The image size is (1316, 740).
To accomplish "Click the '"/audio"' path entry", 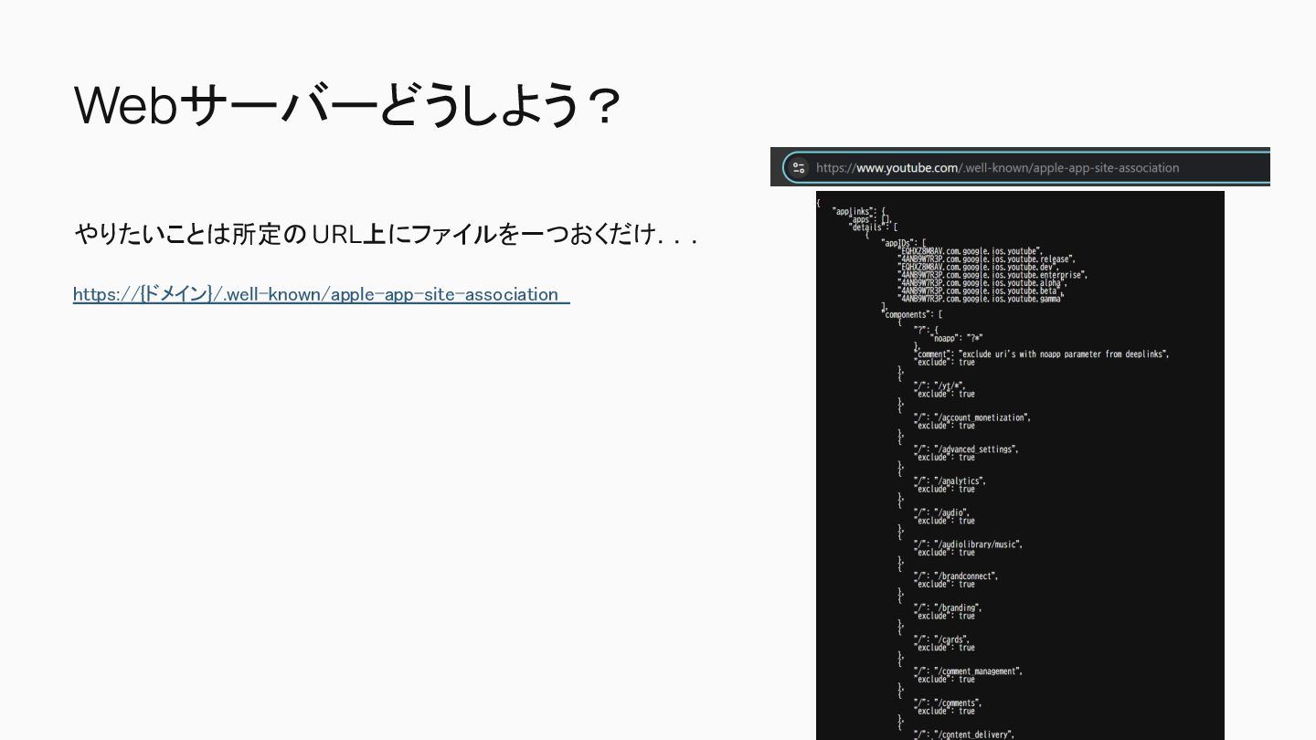I will pos(941,513).
